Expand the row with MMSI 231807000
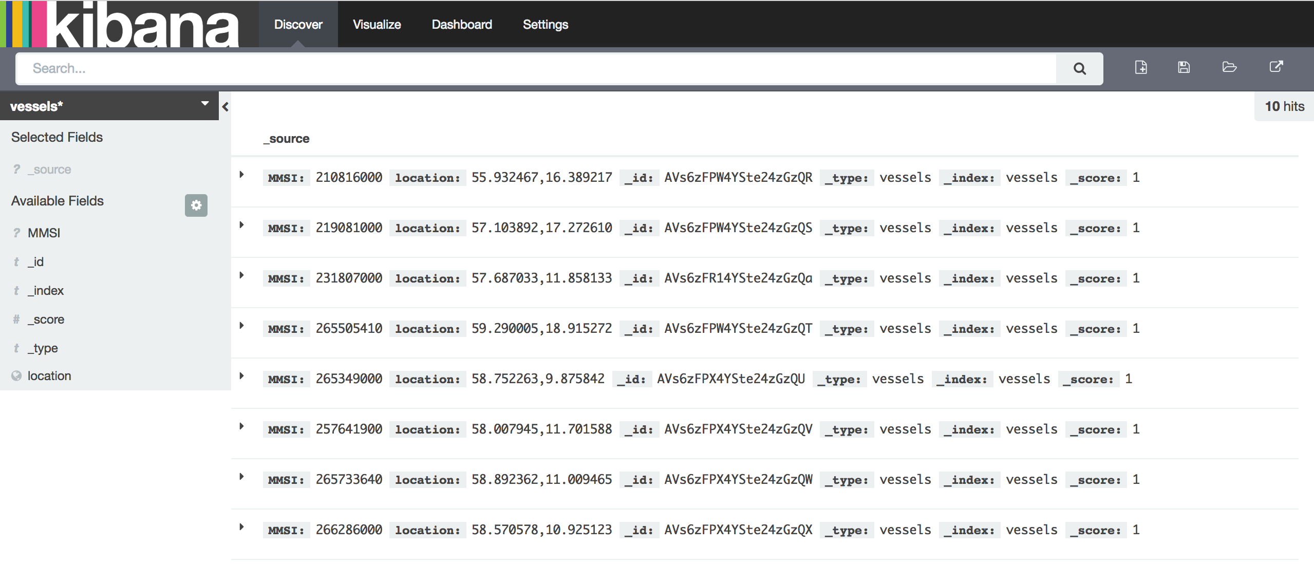The width and height of the screenshot is (1314, 564). coord(241,275)
